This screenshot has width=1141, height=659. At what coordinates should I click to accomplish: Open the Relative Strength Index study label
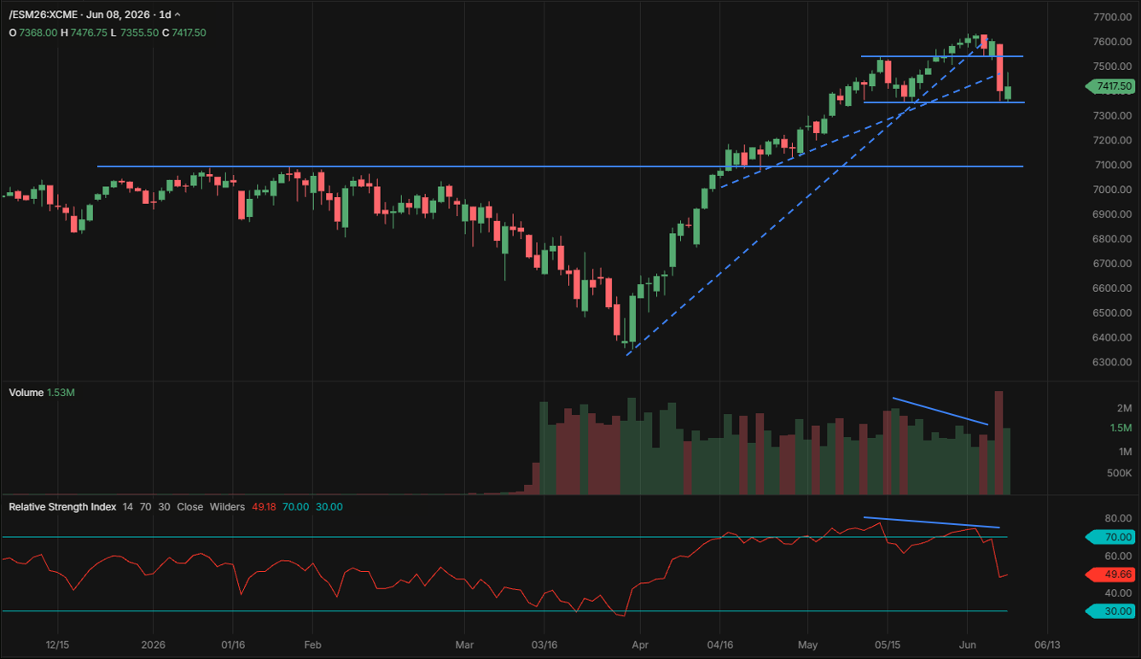[62, 507]
